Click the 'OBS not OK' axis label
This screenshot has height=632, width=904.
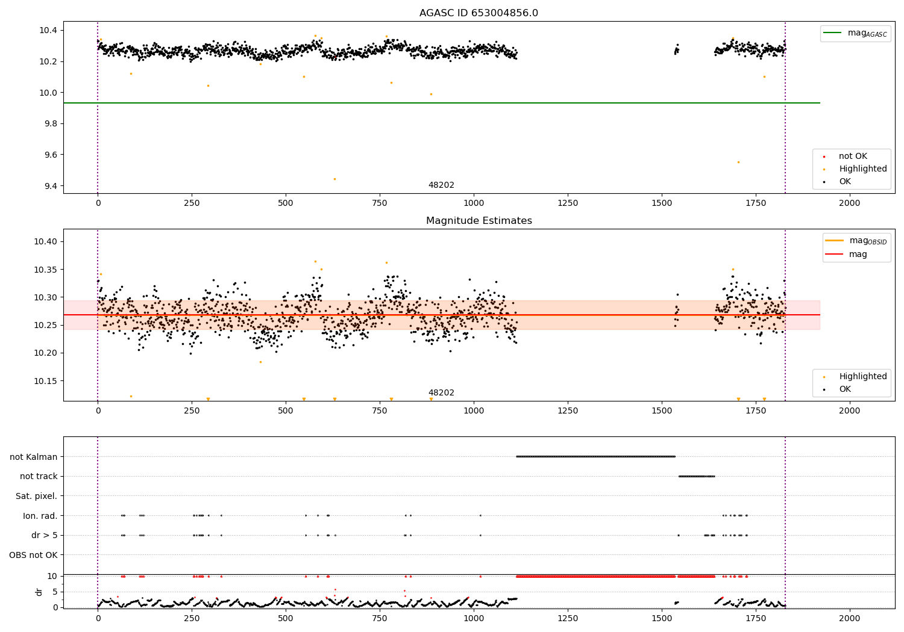[34, 555]
